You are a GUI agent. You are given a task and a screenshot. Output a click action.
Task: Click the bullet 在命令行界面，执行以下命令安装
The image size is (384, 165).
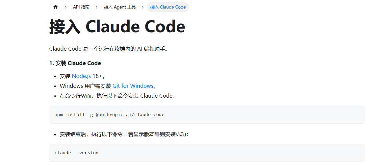click(117, 96)
